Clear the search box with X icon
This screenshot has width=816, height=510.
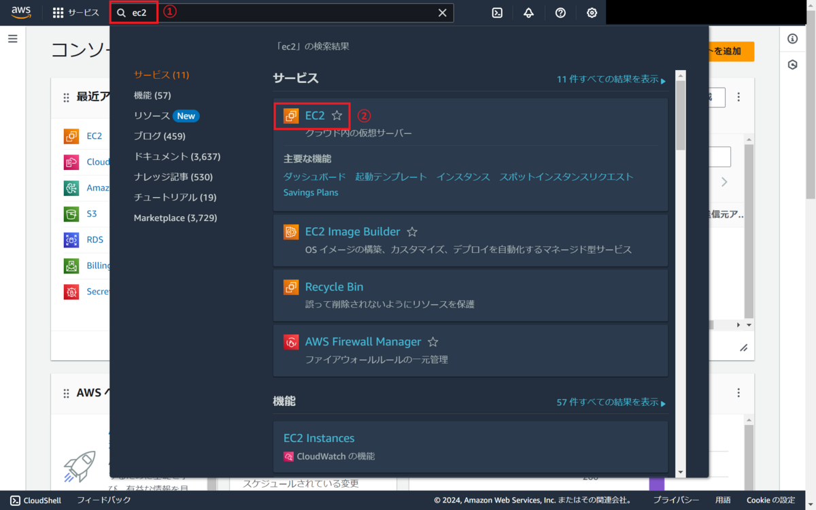coord(443,13)
